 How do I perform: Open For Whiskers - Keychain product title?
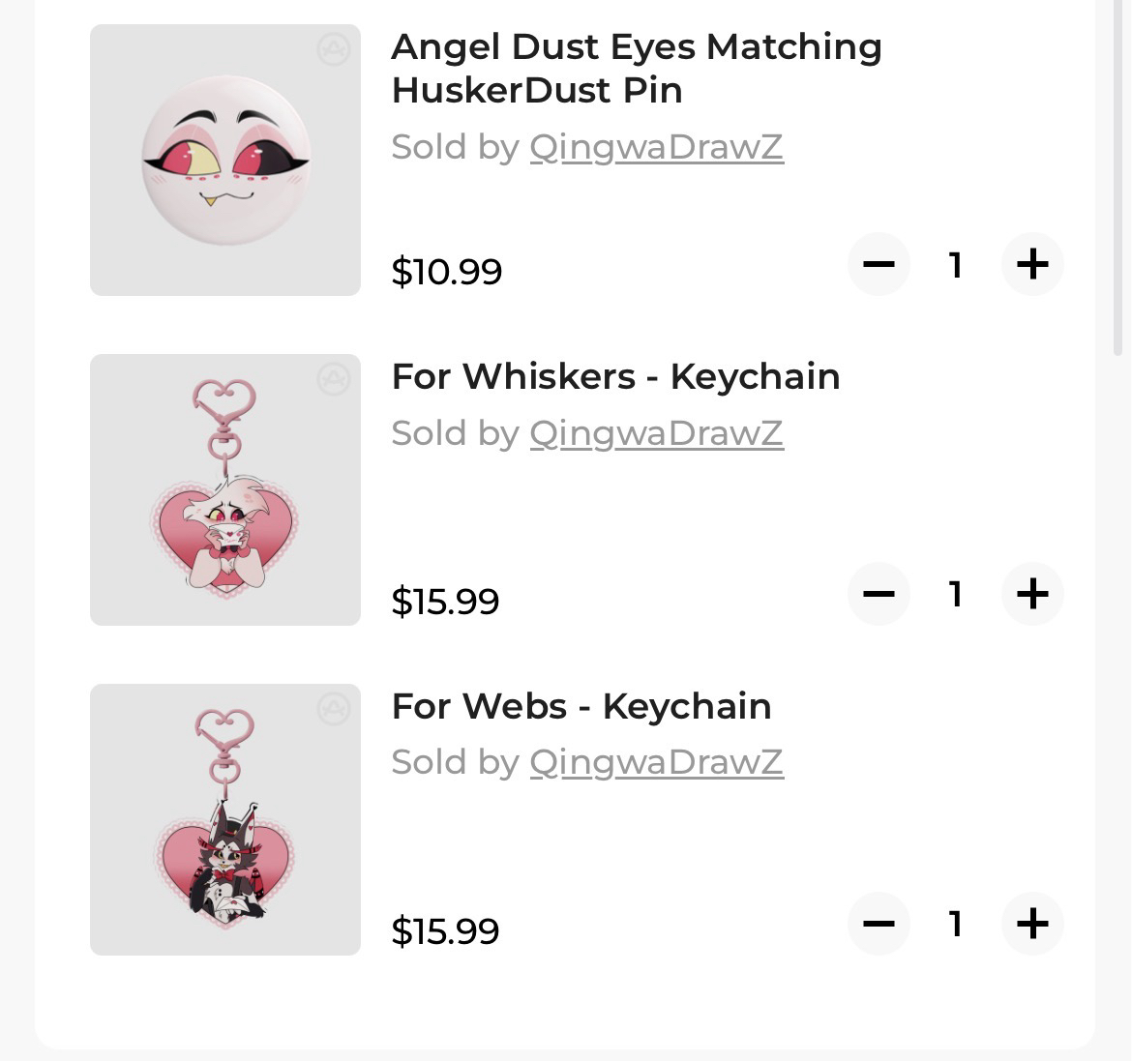click(x=615, y=376)
